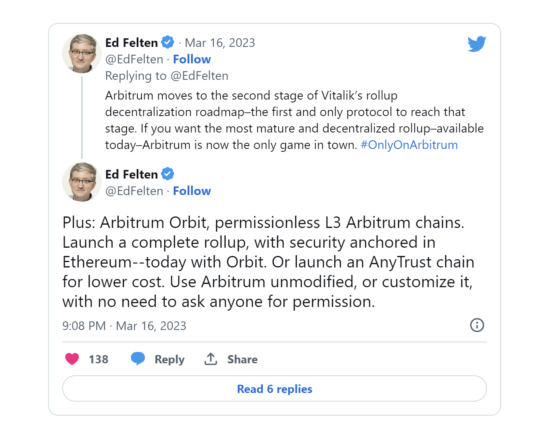
Task: Open the tweet info circle icon
Action: pyautogui.click(x=477, y=325)
